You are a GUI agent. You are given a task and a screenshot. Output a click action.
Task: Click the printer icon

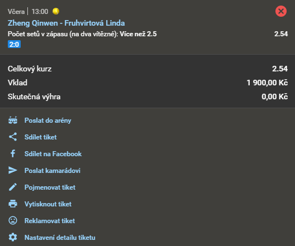(x=13, y=204)
